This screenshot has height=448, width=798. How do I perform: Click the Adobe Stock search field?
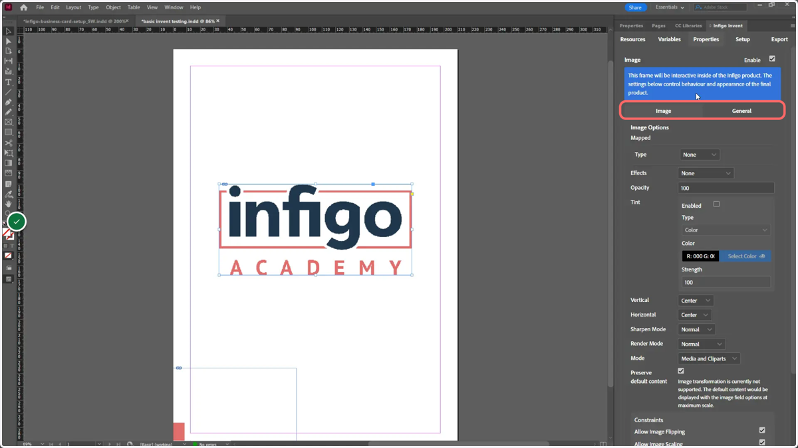pyautogui.click(x=720, y=7)
